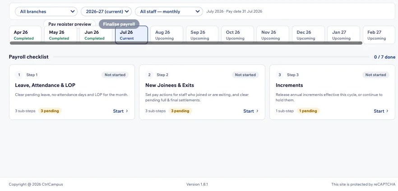Start the Leave, Attendance & LOP step

pos(120,111)
